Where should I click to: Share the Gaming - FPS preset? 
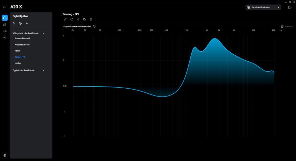pos(78,19)
